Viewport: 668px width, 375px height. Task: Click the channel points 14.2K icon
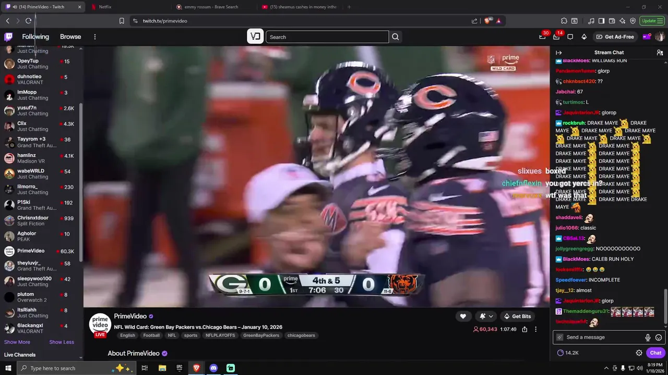tap(560, 353)
